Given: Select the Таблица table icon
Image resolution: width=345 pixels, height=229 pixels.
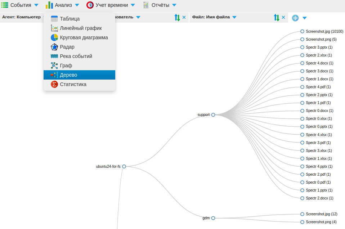Looking at the screenshot, I should (x=54, y=19).
